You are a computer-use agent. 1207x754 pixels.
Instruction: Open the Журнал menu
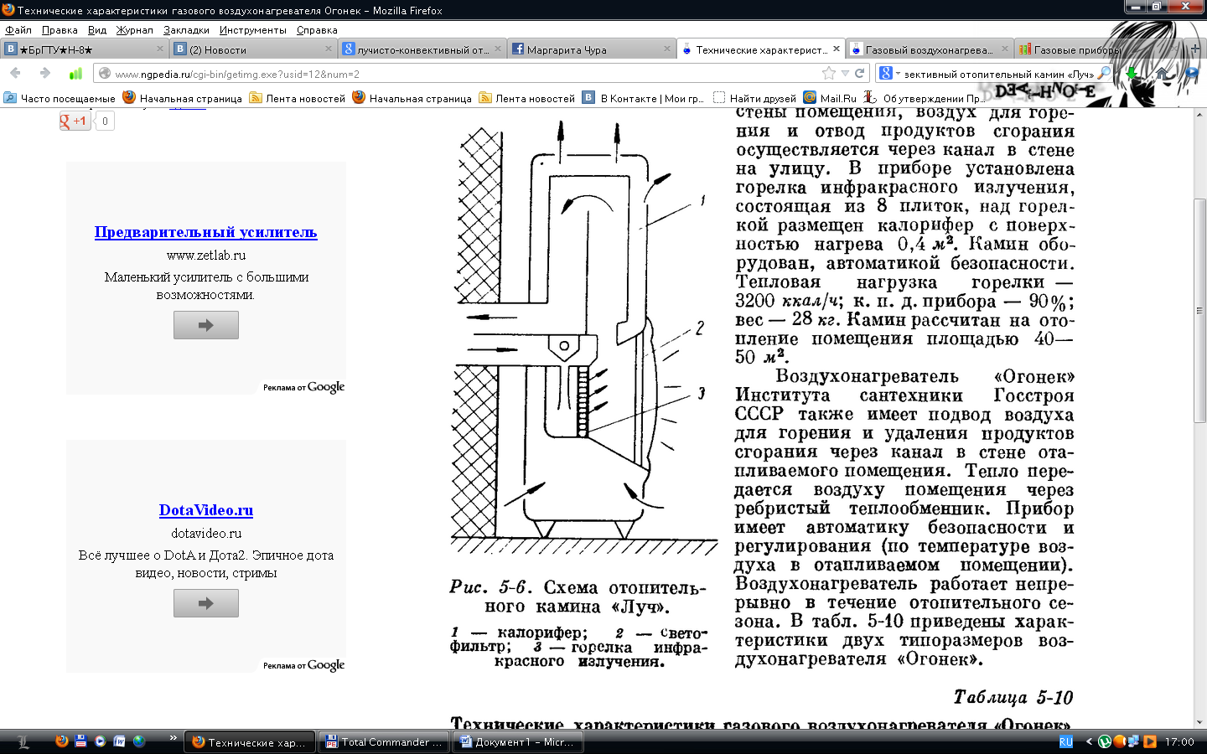pos(135,29)
